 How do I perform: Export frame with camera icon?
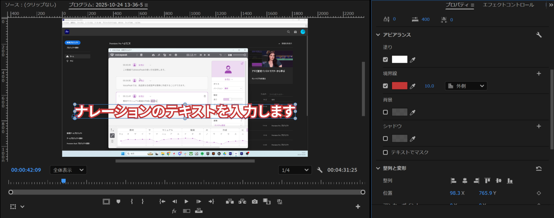coord(255,201)
